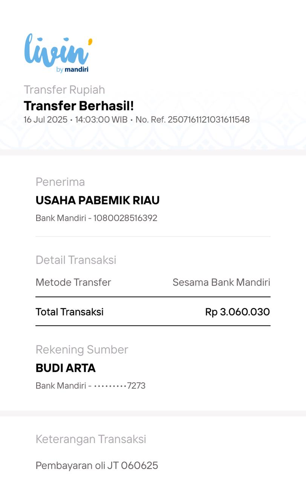Click the amount Rp 3.060.030
The width and height of the screenshot is (306, 483).
[237, 312]
